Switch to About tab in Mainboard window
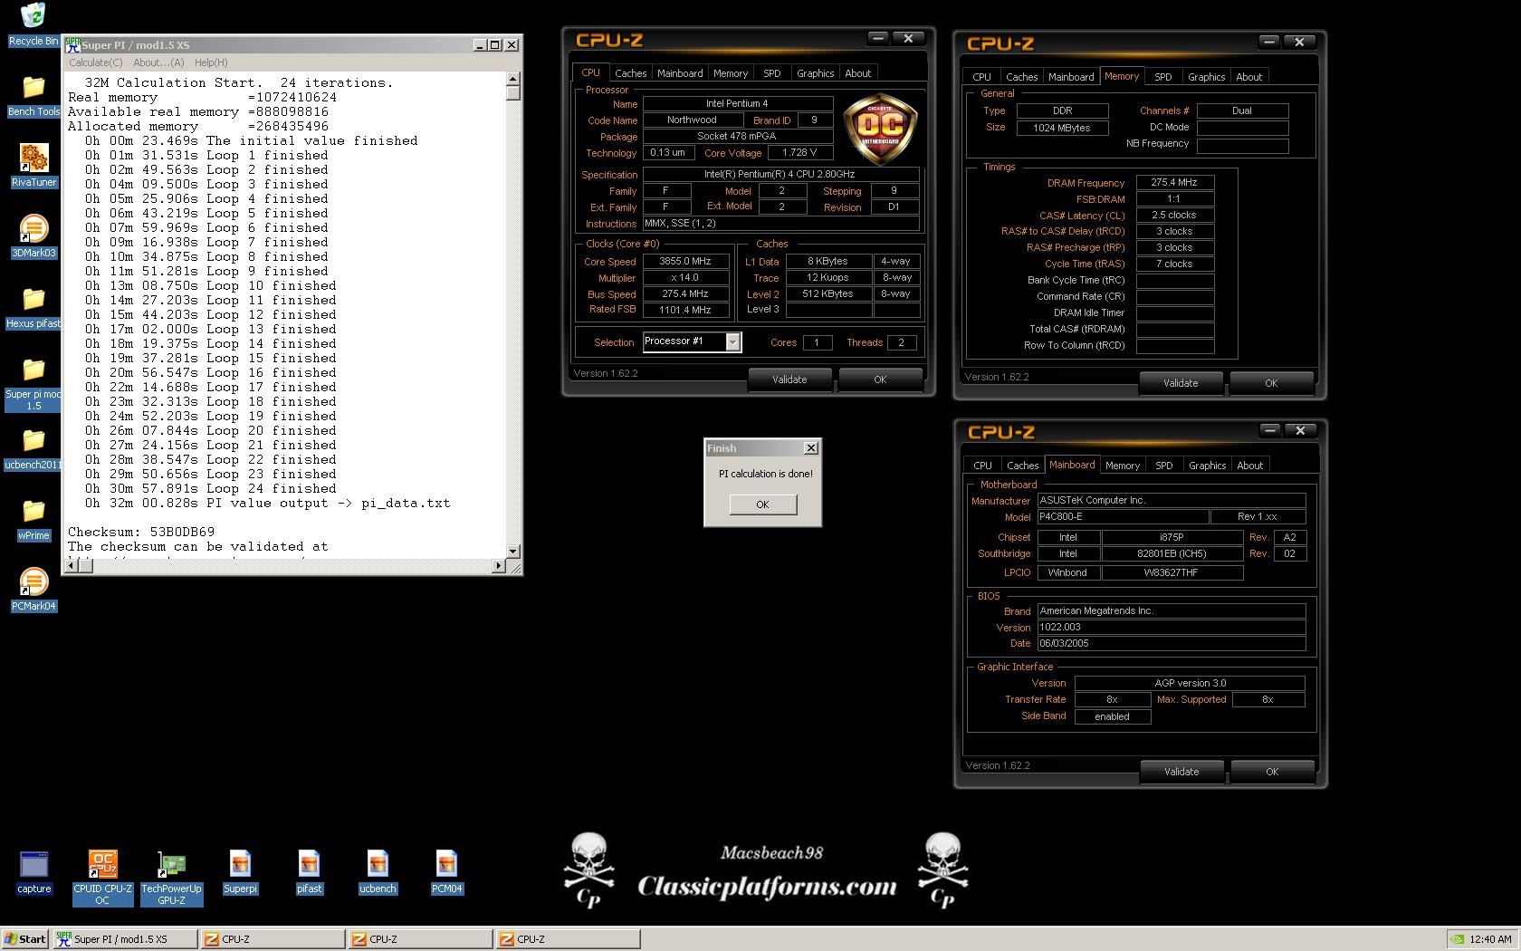 point(1249,466)
